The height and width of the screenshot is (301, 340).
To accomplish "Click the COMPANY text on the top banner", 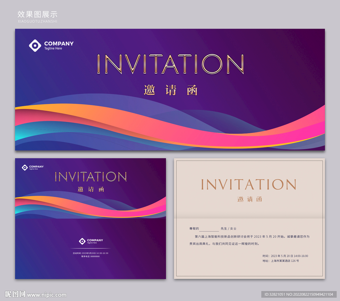I will [59, 44].
